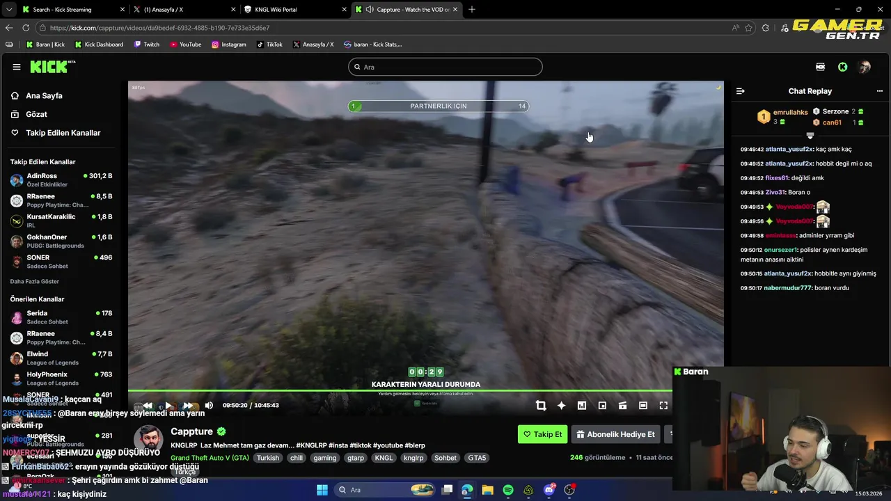Click the cast icon in player controls
The width and height of the screenshot is (891, 501).
point(622,406)
